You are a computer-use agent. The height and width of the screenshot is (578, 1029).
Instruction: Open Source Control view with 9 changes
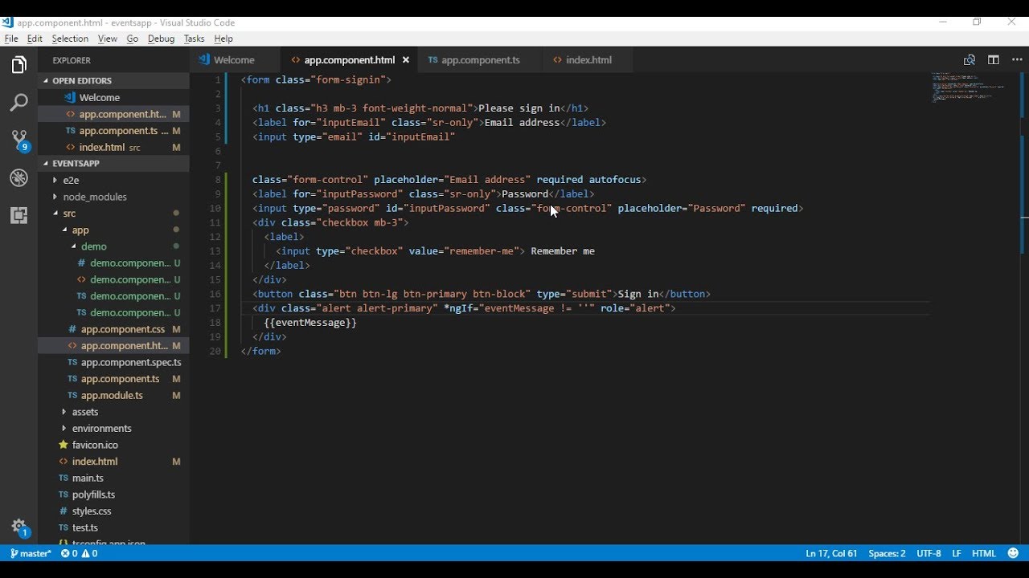coord(18,140)
